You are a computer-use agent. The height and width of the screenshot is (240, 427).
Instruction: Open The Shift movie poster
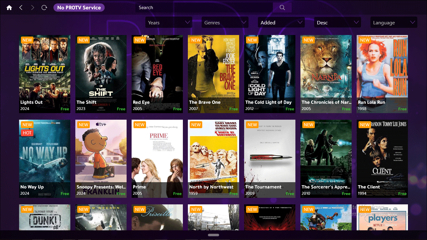[x=101, y=73]
